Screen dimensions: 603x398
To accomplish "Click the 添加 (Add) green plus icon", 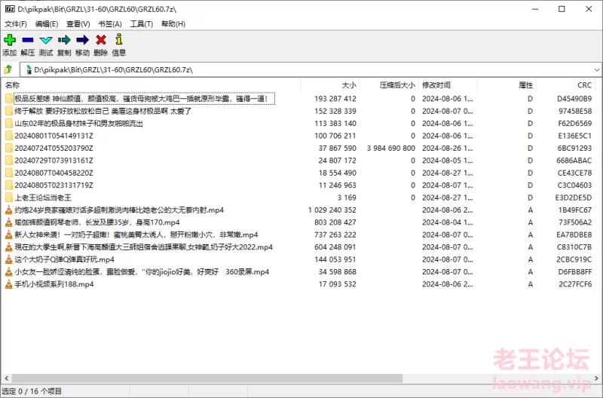I will (x=9, y=40).
